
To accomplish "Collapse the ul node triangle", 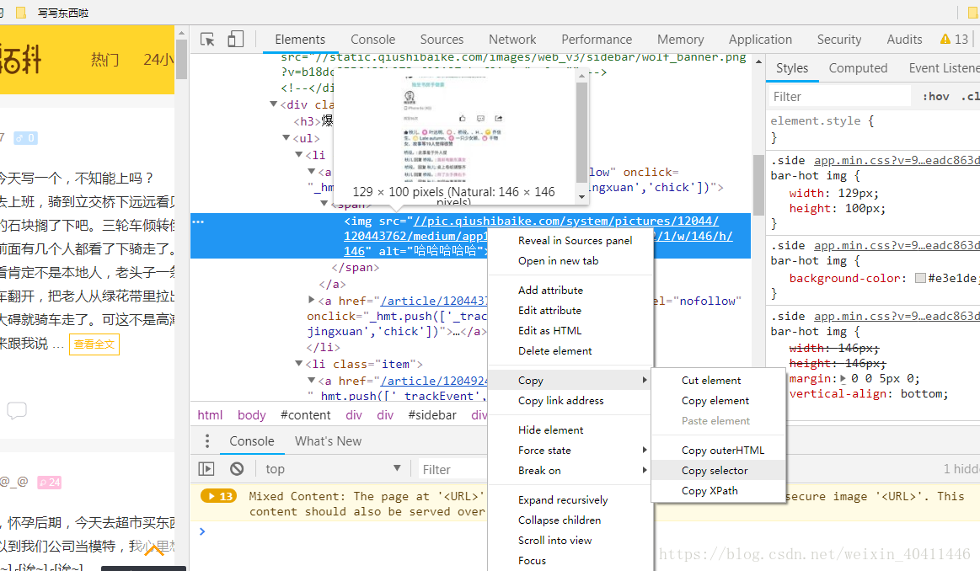I will [287, 137].
